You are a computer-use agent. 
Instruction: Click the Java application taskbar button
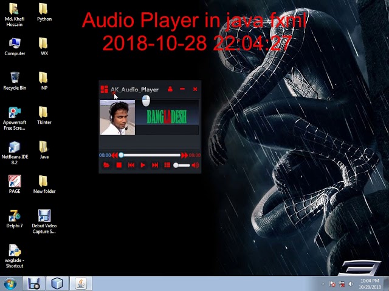[x=81, y=284]
